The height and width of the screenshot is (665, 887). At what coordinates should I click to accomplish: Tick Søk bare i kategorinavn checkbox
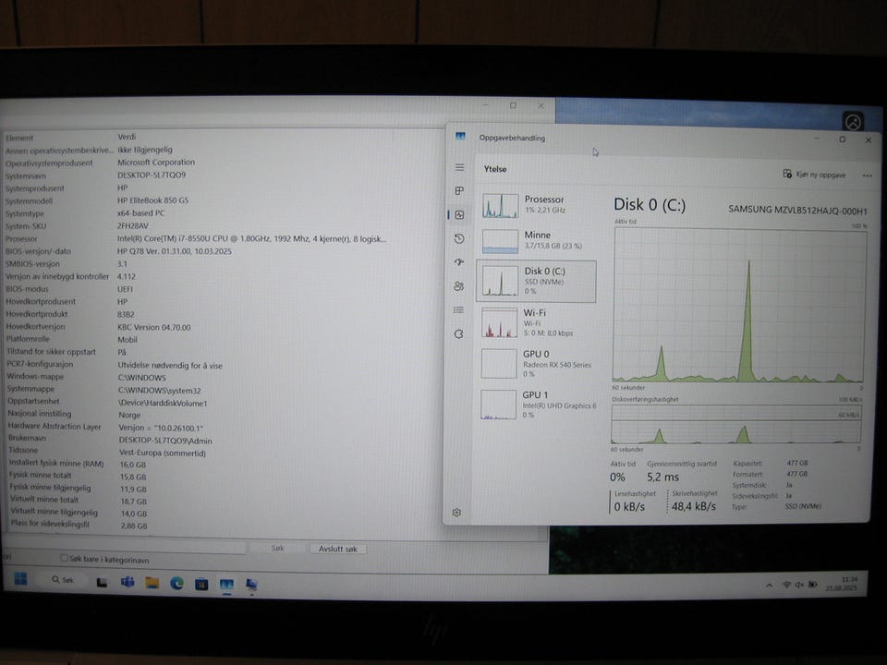coord(64,558)
